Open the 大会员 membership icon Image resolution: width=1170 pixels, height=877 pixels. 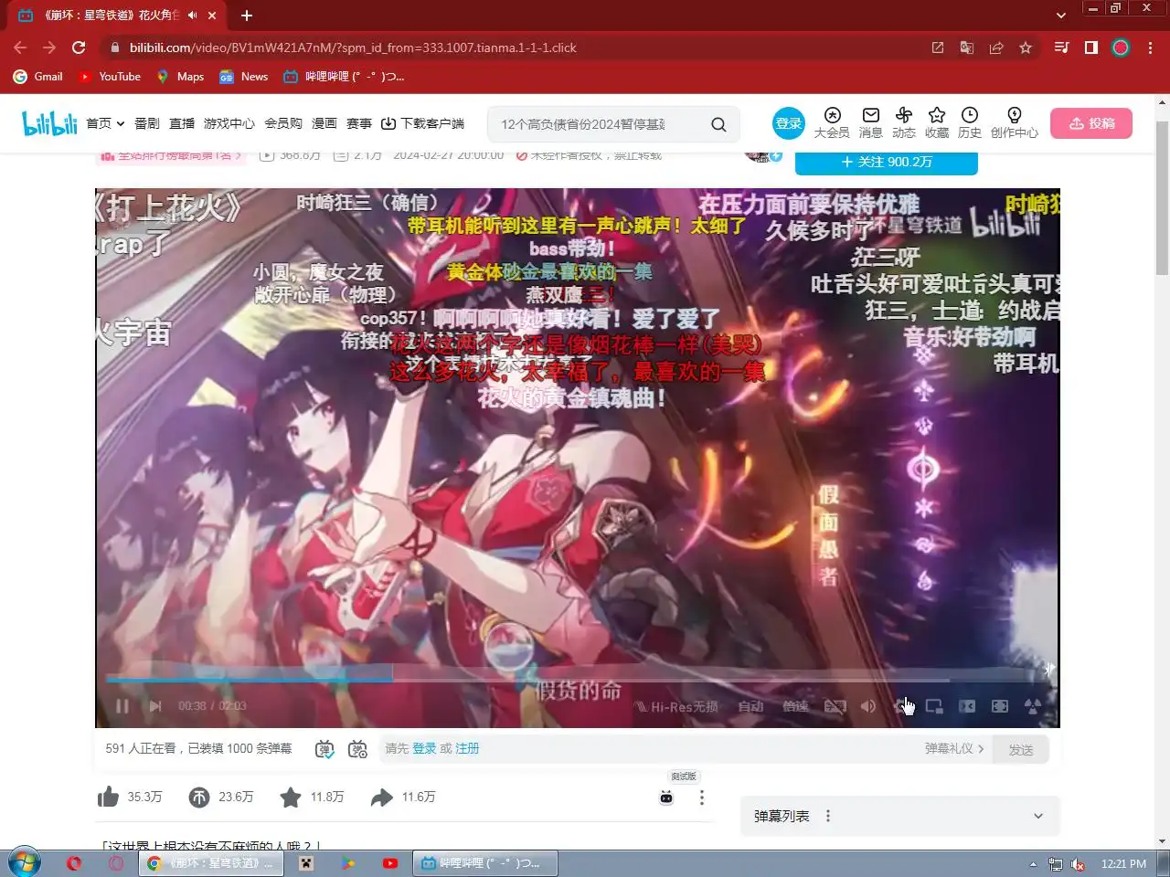832,122
